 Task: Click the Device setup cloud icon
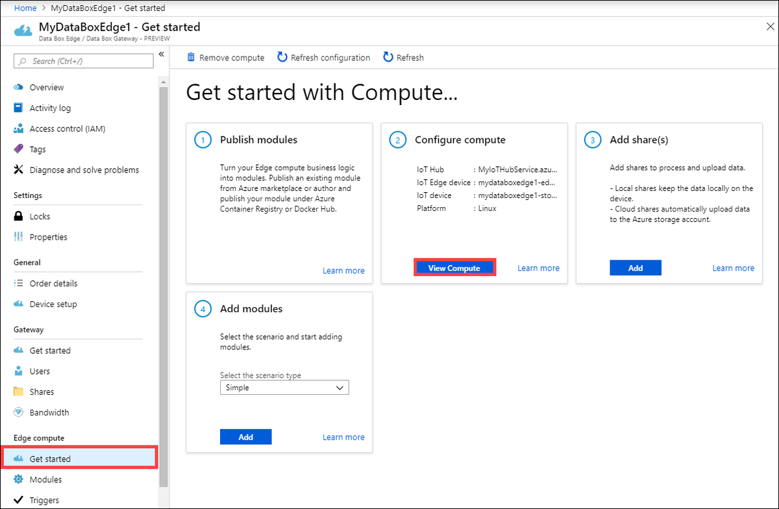pyautogui.click(x=19, y=304)
